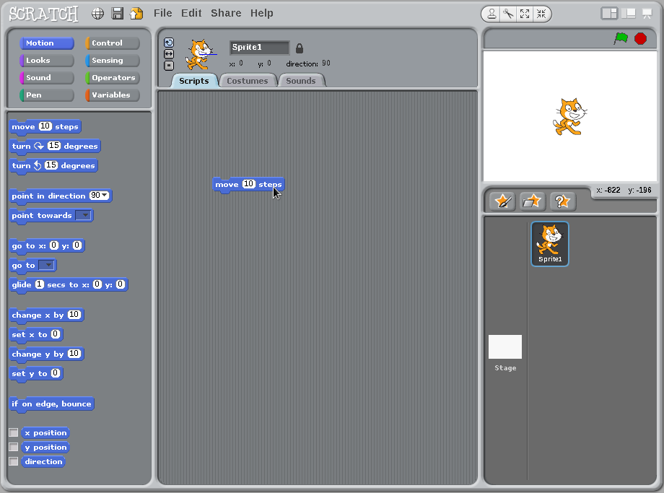This screenshot has height=493, width=664.
Task: Click turn clockwise 15 degrees block
Action: [x=55, y=146]
